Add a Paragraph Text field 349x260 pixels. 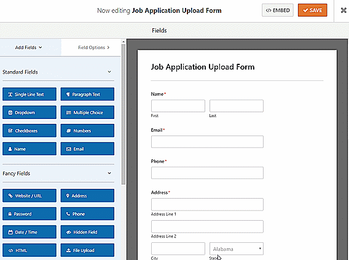tap(87, 94)
